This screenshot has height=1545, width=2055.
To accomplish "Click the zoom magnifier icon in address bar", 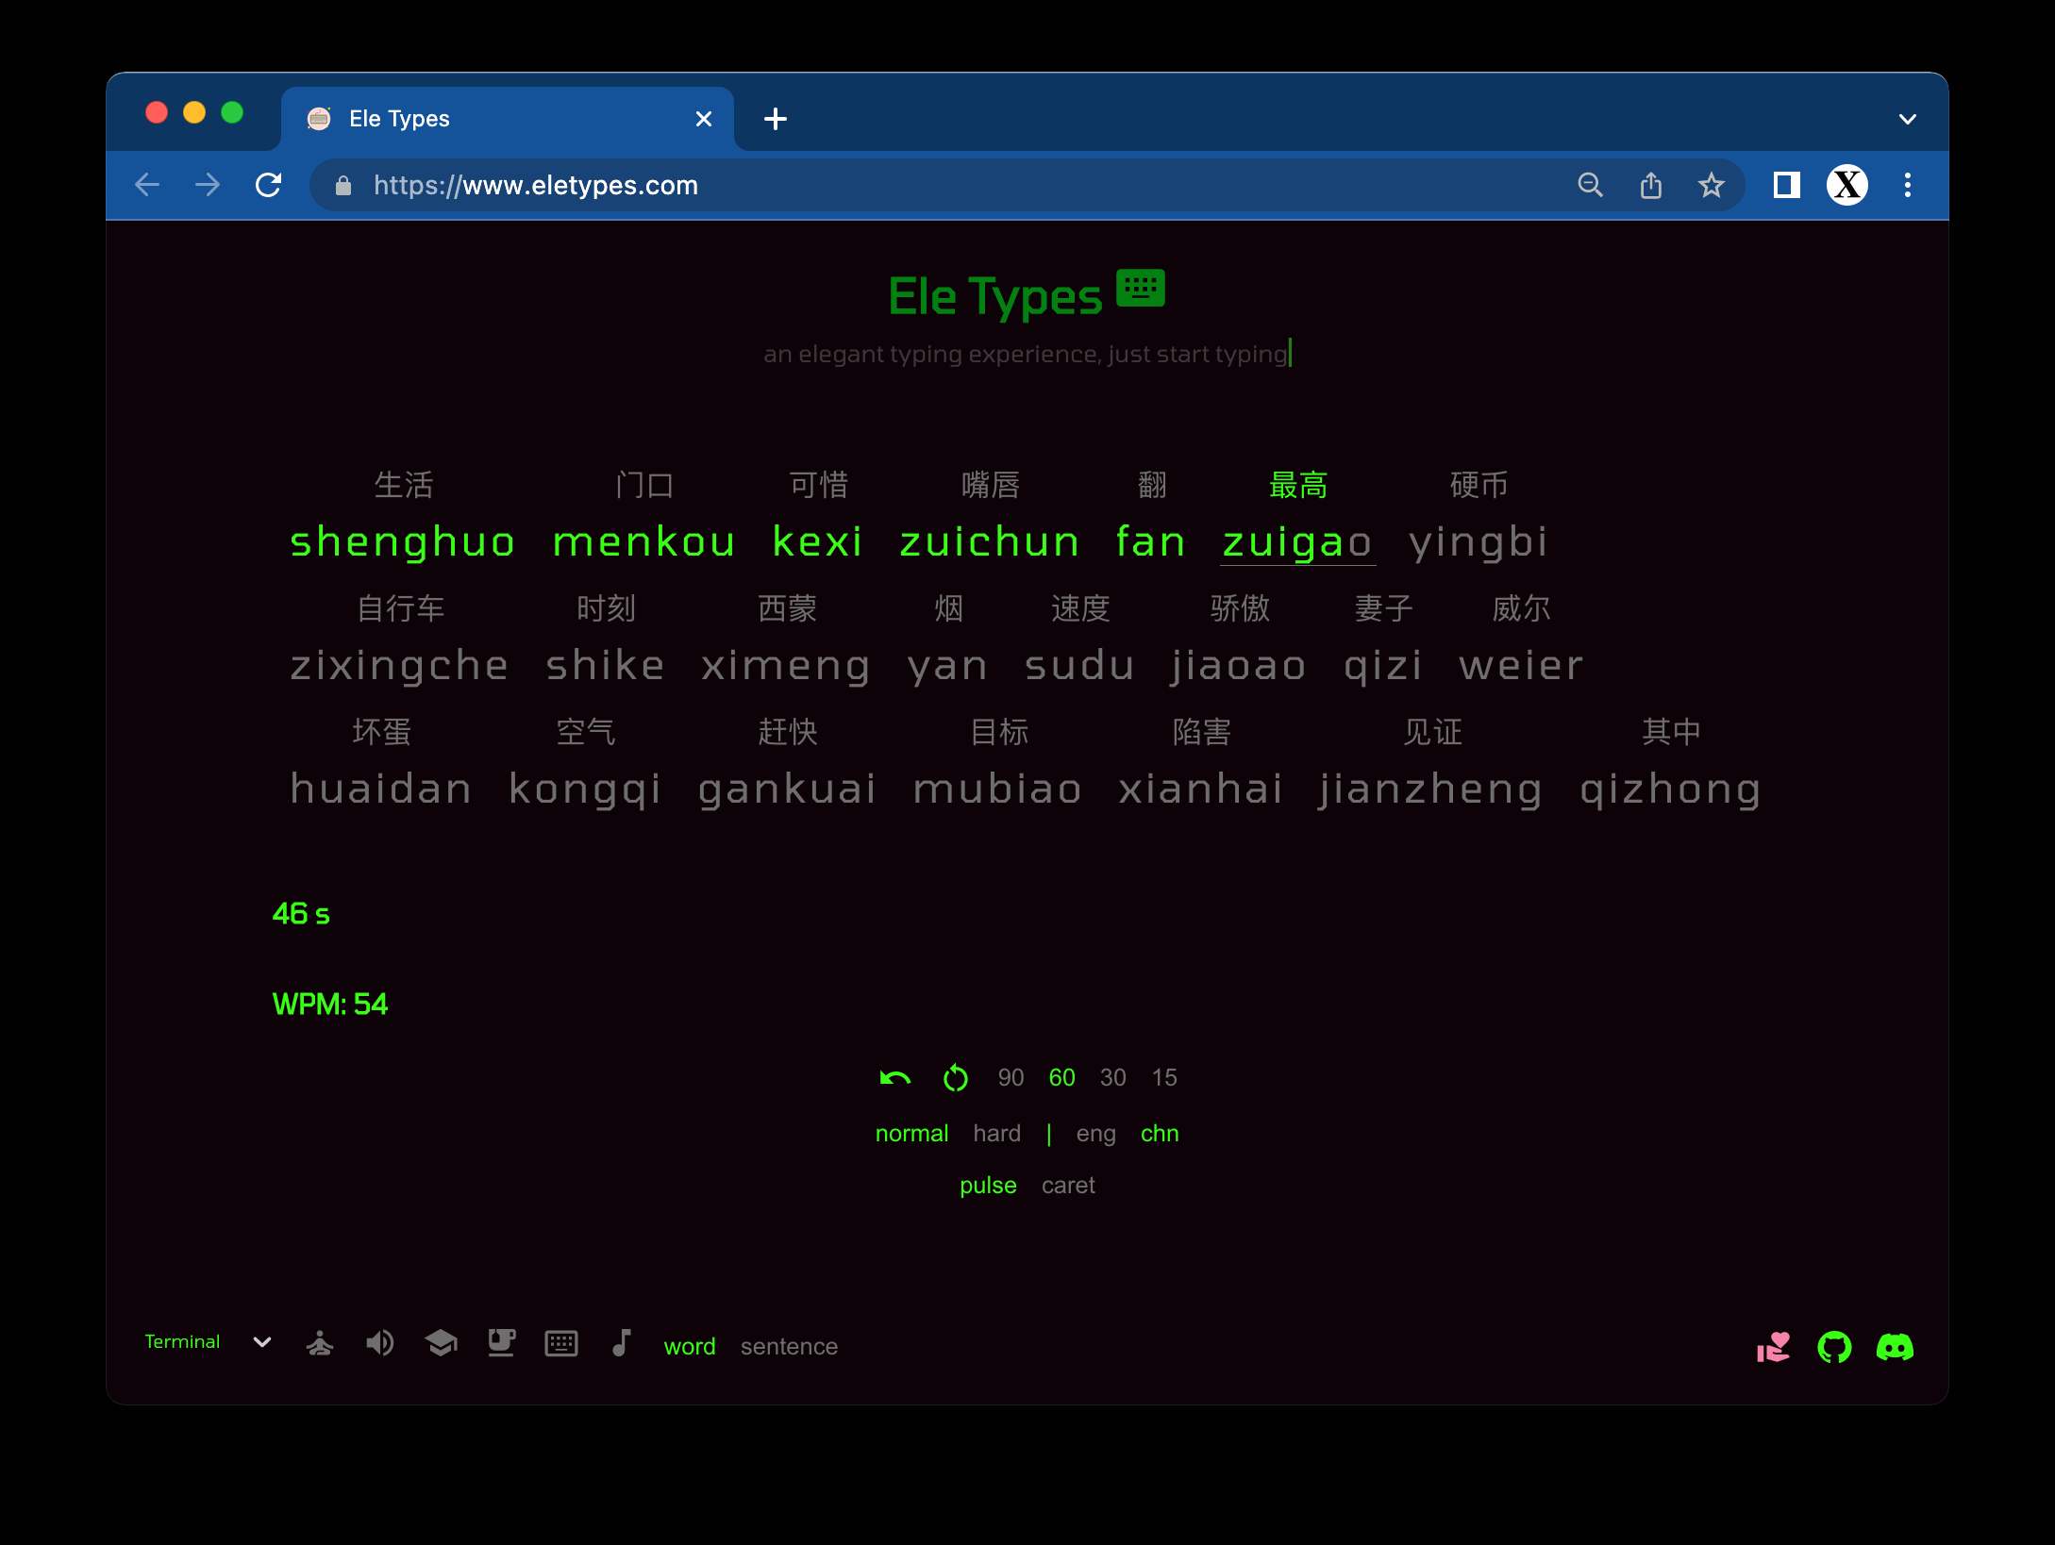I will pyautogui.click(x=1591, y=185).
